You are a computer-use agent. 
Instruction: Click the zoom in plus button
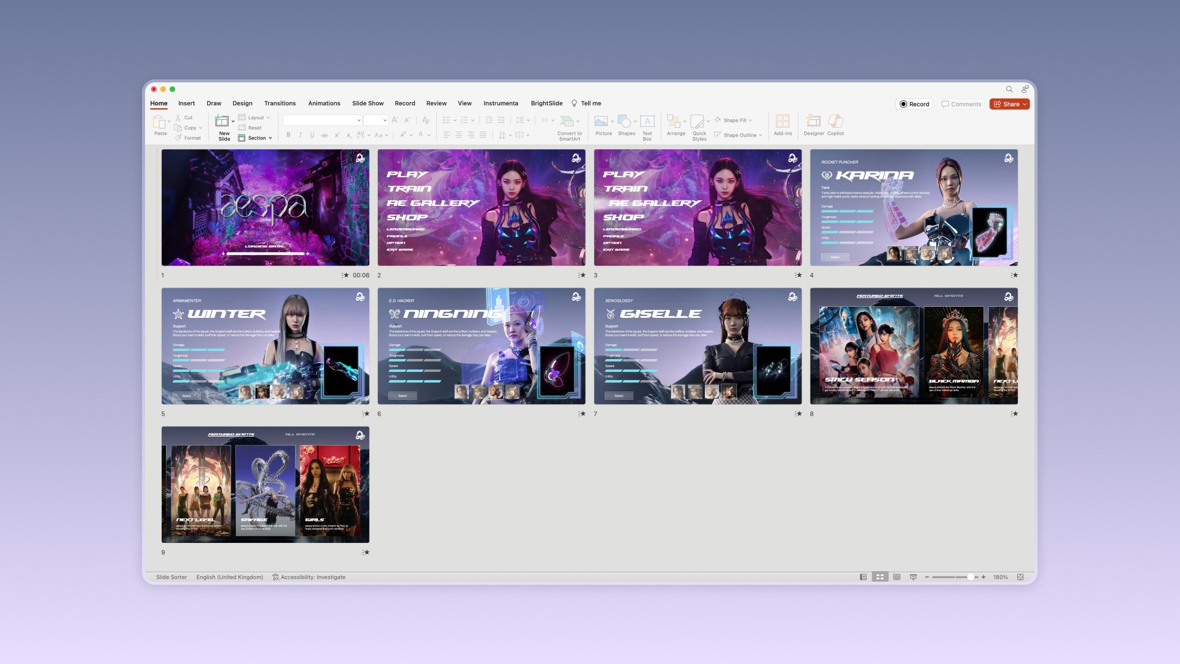(983, 577)
